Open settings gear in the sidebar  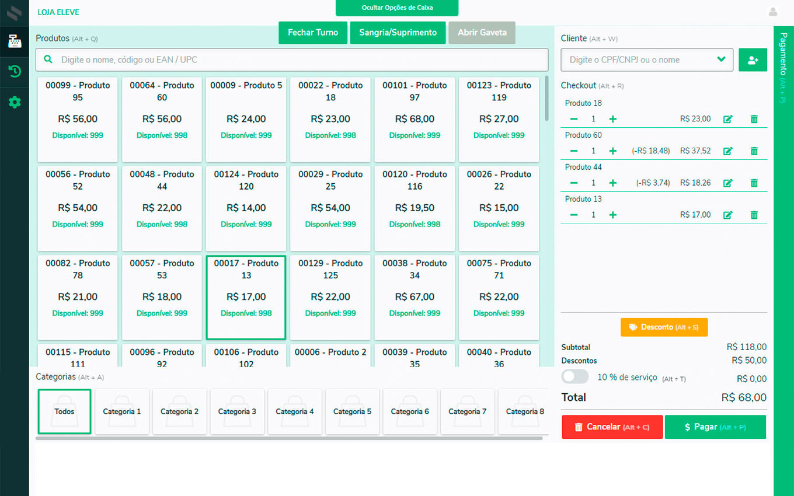pos(15,103)
